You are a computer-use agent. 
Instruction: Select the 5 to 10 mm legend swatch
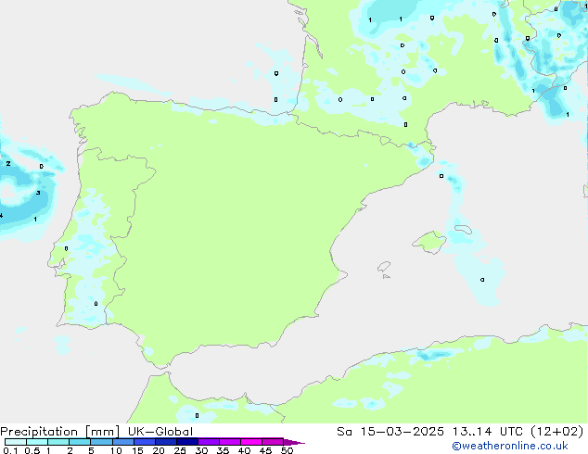(101, 442)
